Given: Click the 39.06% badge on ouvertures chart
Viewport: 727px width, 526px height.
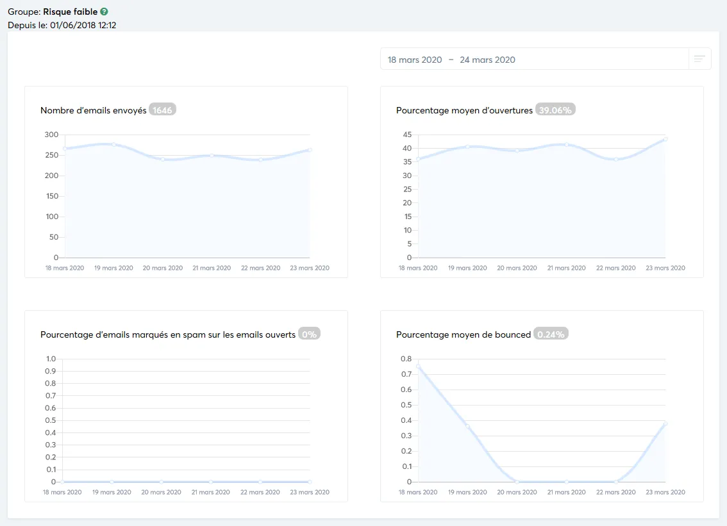Looking at the screenshot, I should (x=555, y=110).
